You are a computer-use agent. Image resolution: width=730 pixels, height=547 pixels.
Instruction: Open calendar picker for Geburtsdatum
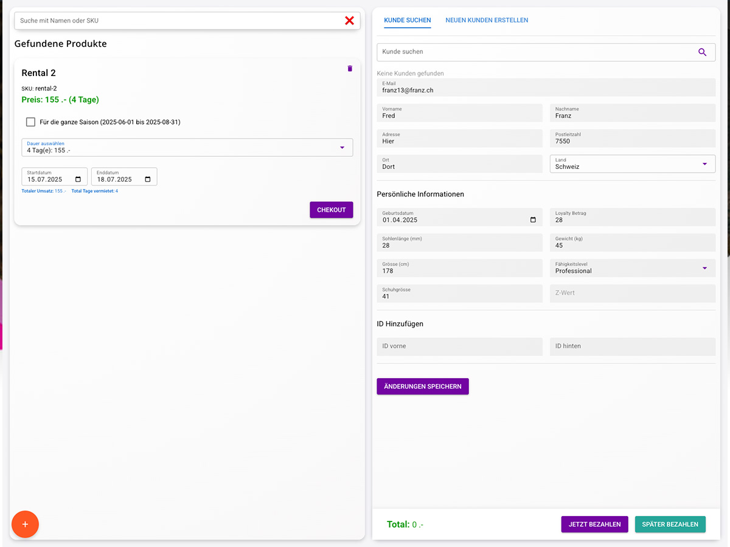(533, 220)
